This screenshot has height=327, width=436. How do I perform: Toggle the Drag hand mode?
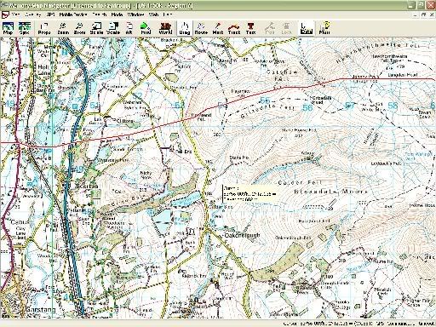pos(185,28)
